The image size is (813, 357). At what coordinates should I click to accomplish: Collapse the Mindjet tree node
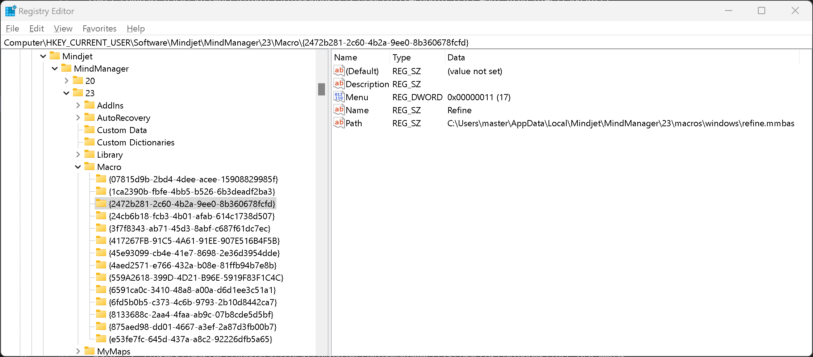(43, 56)
